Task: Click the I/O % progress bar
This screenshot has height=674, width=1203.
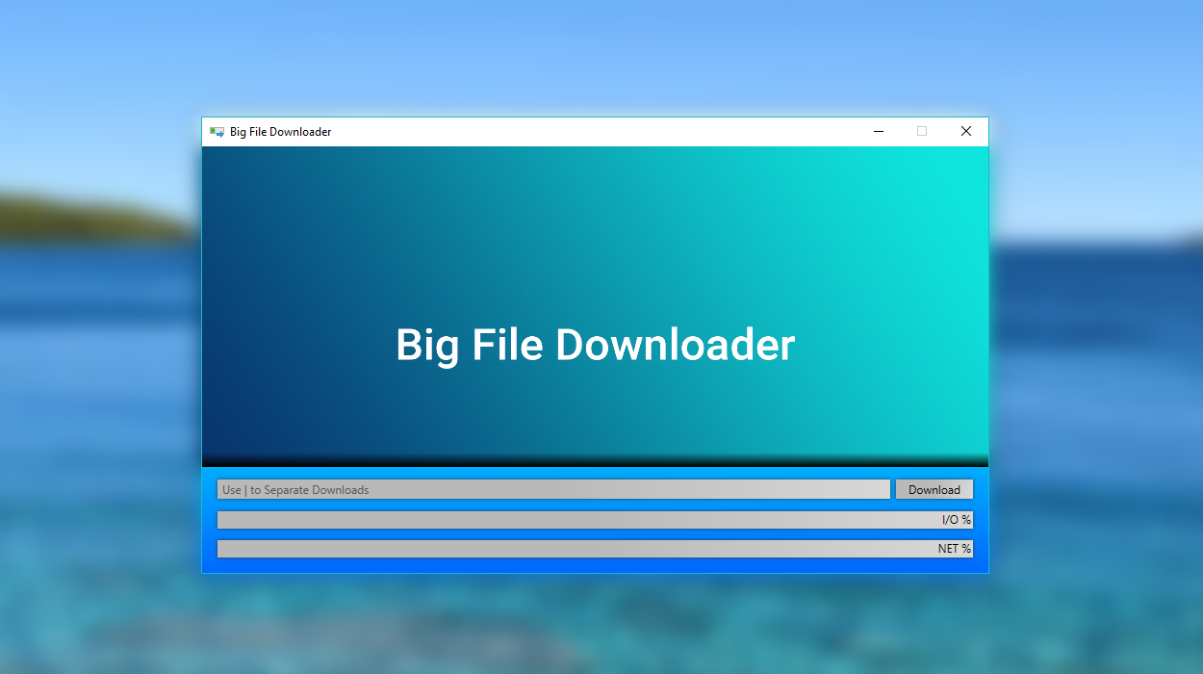Action: pos(595,520)
